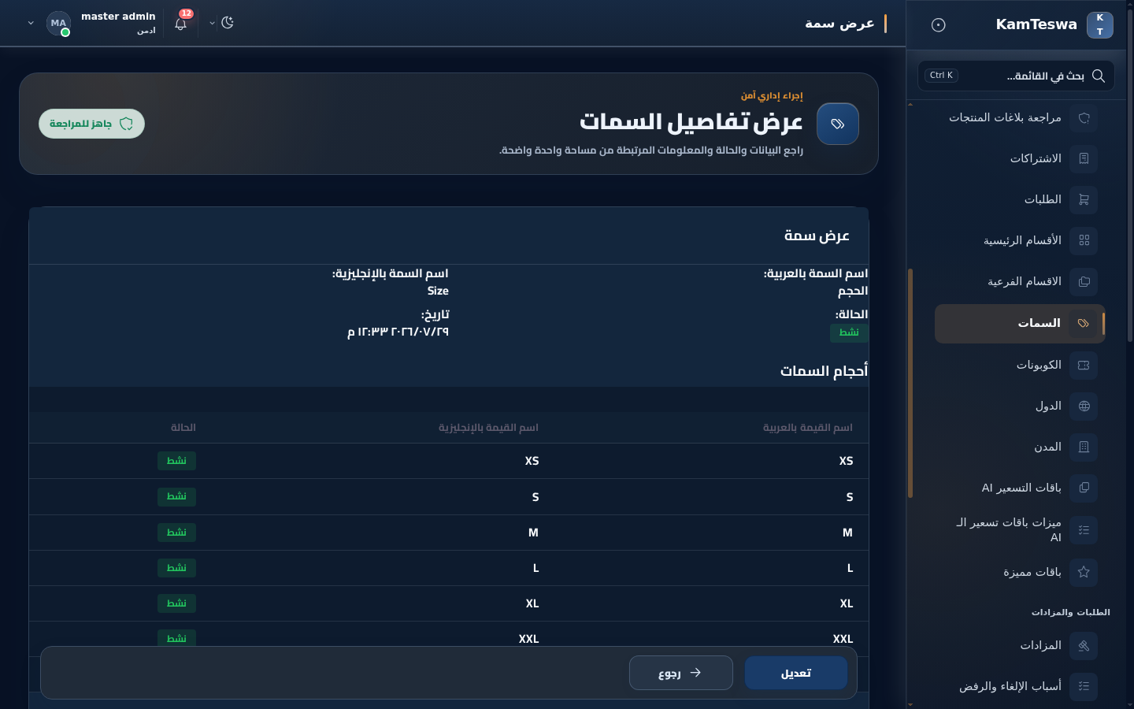Click the menu search input field
The height and width of the screenshot is (709, 1134).
coord(1016,76)
